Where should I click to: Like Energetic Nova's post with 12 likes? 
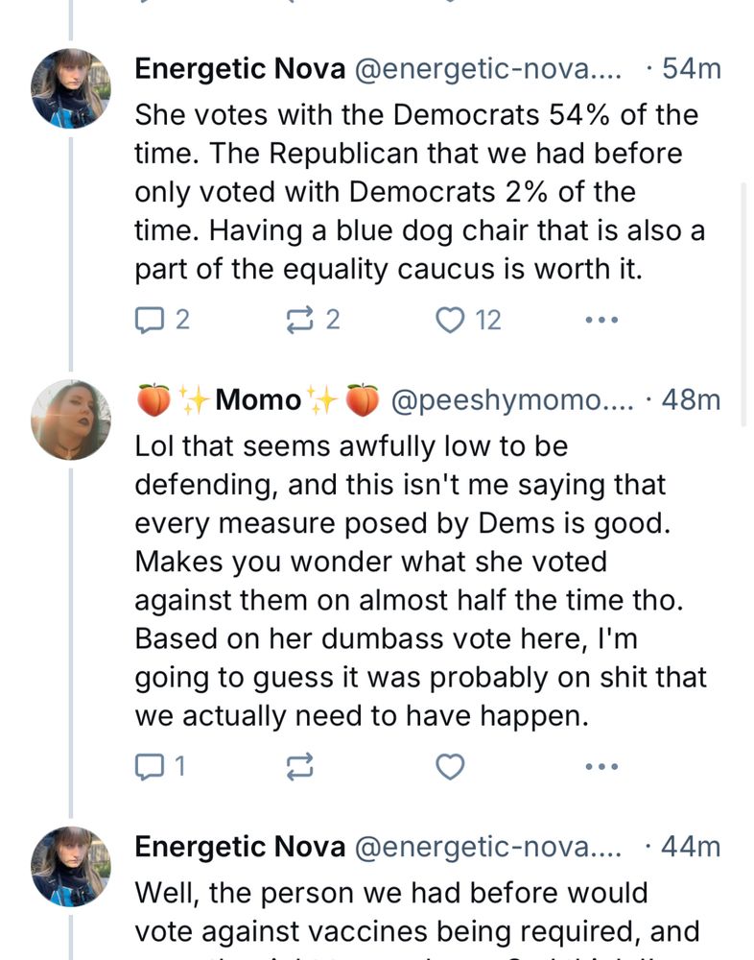point(450,320)
